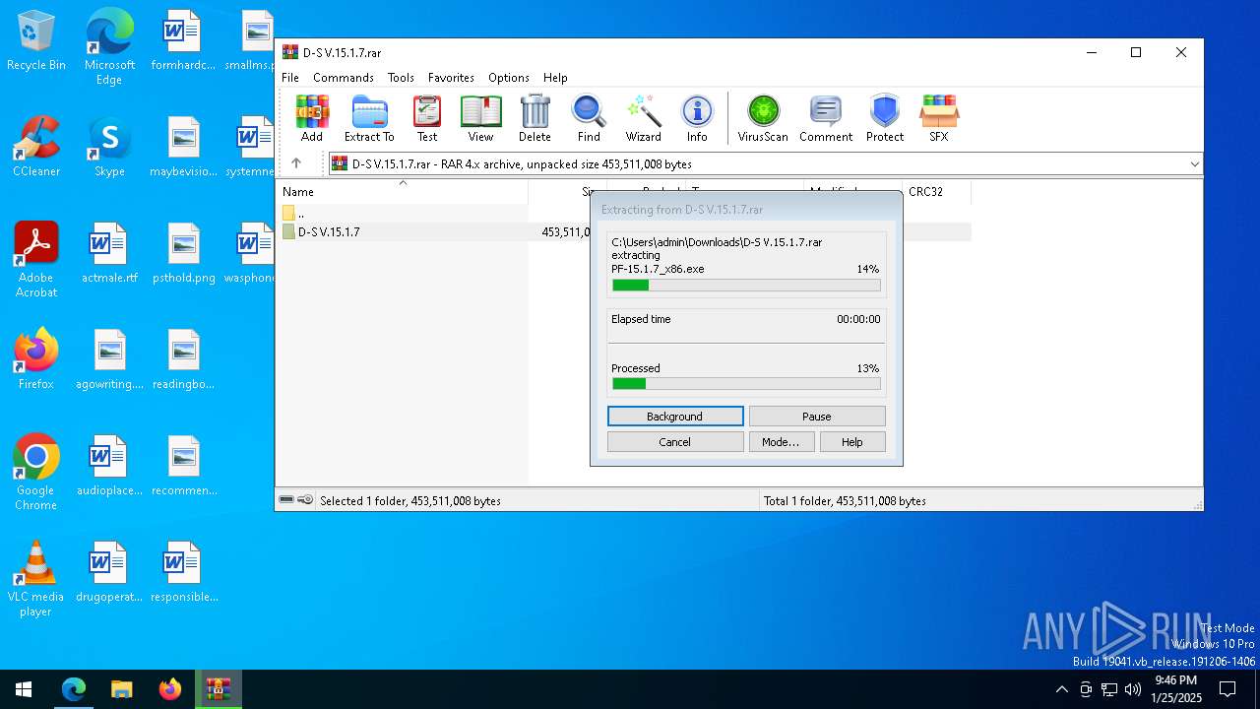Open the Favorites menu
The image size is (1260, 709).
[x=451, y=78]
